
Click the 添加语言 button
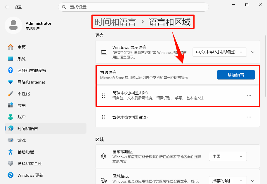[x=236, y=75]
